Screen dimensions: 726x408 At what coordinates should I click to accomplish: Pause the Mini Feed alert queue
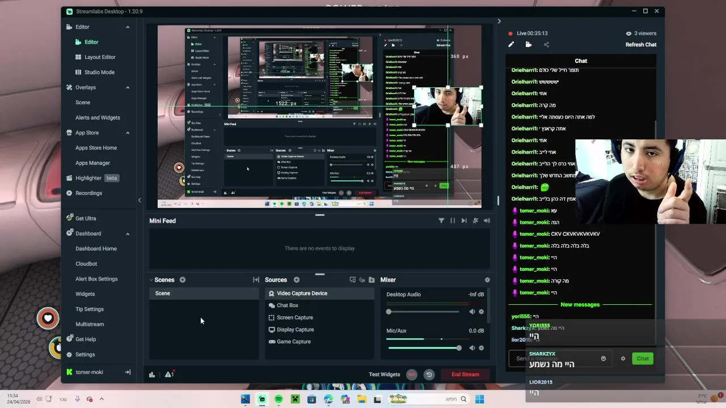click(453, 221)
